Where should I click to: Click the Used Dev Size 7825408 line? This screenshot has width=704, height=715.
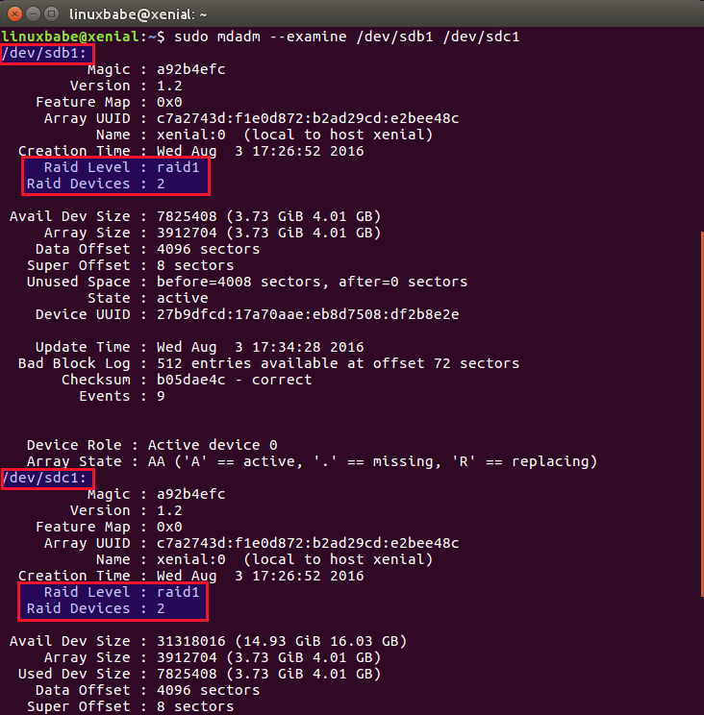click(x=199, y=674)
